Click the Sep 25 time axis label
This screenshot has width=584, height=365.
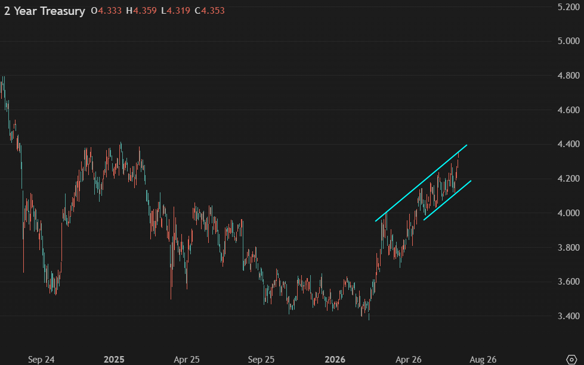261,360
